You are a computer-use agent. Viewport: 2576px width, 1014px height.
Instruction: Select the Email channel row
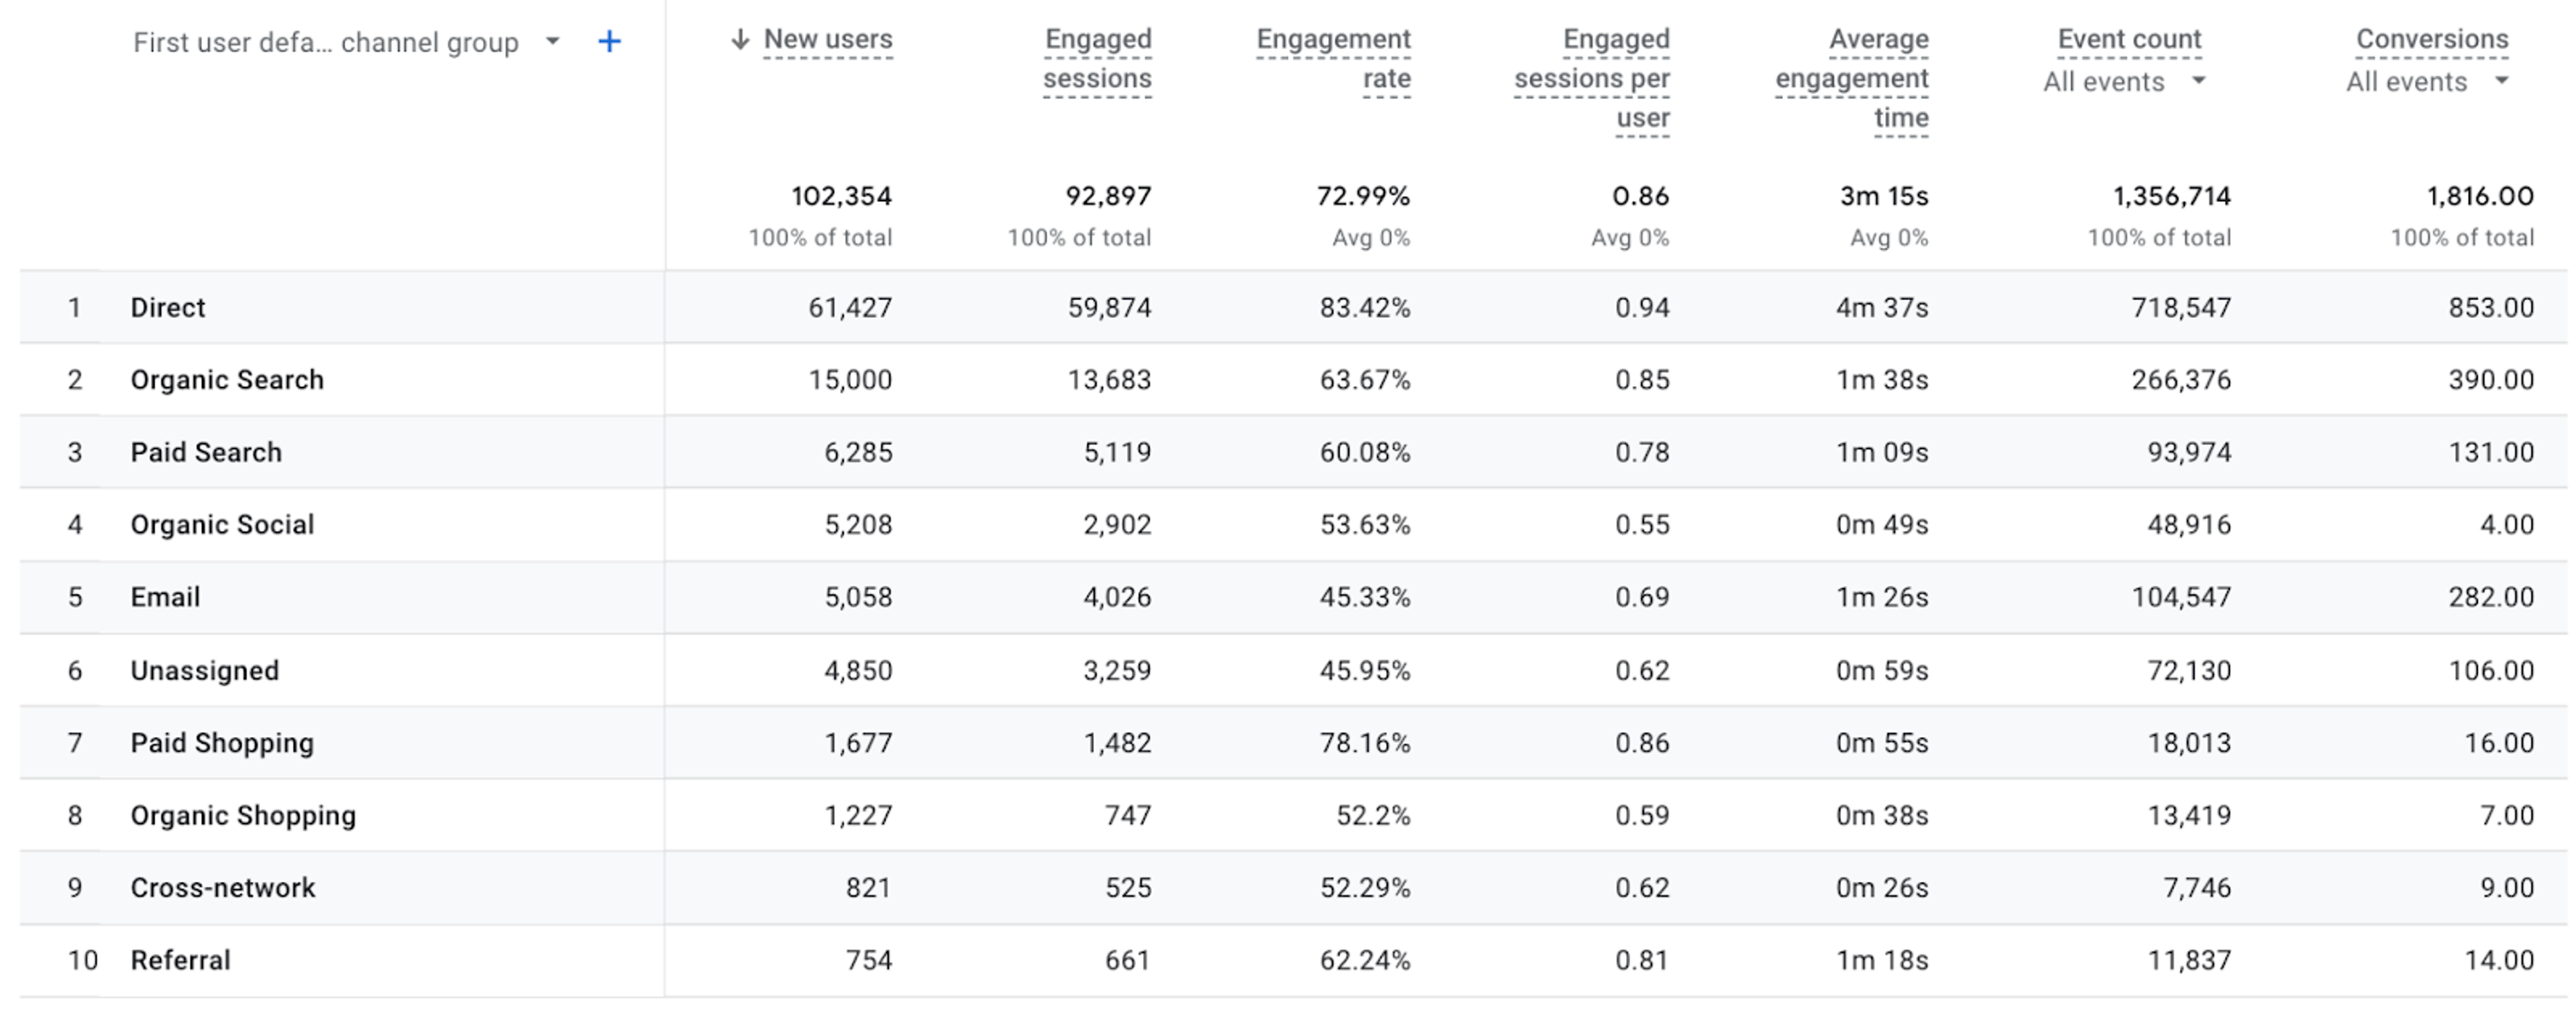pos(1292,597)
